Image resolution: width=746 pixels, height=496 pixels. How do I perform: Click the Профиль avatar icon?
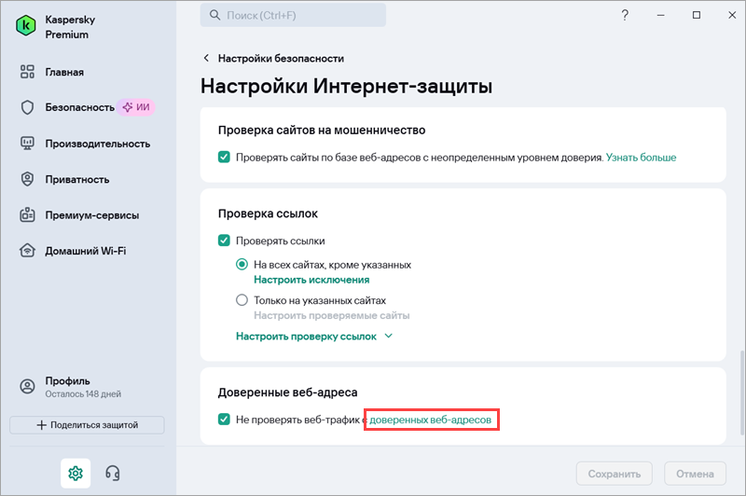coord(27,386)
